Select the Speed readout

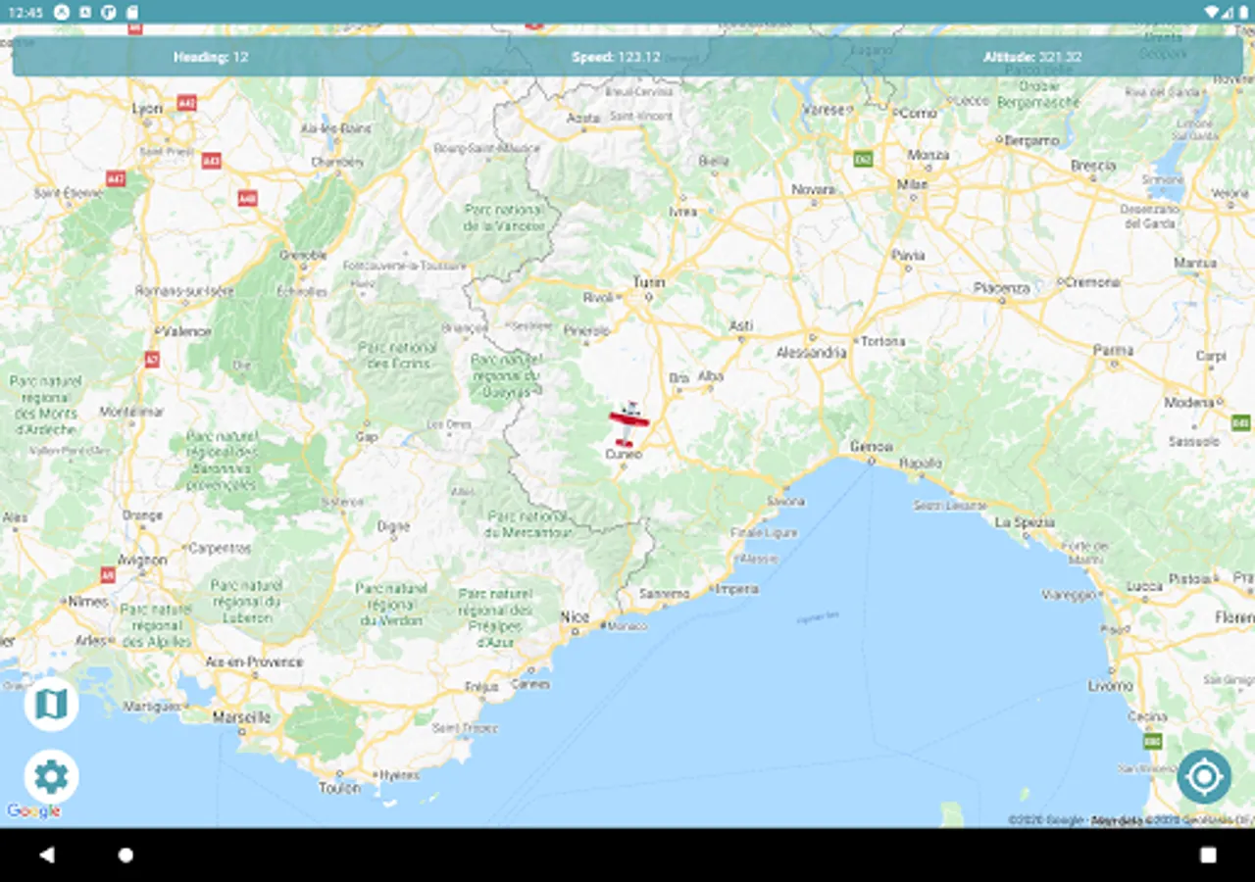pos(616,57)
